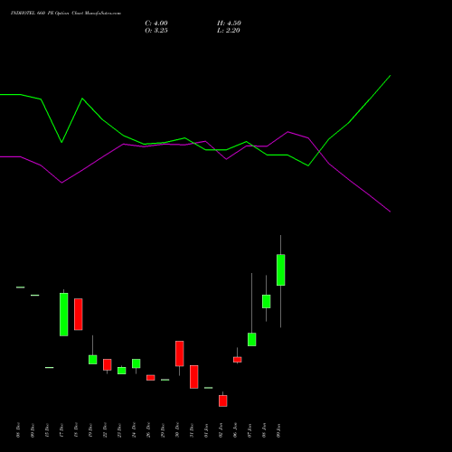
Task: Click the open value 'O: 3.25'
Action: click(x=156, y=31)
